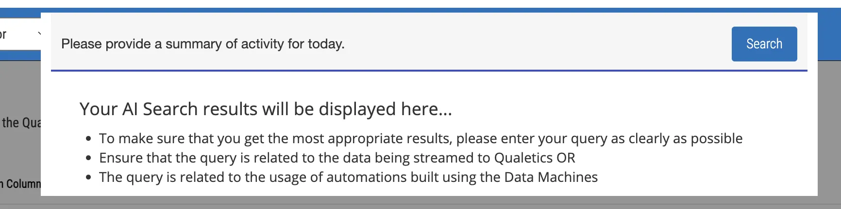The height and width of the screenshot is (209, 841).
Task: Click the "Your AI Search results" heading
Action: (x=266, y=109)
